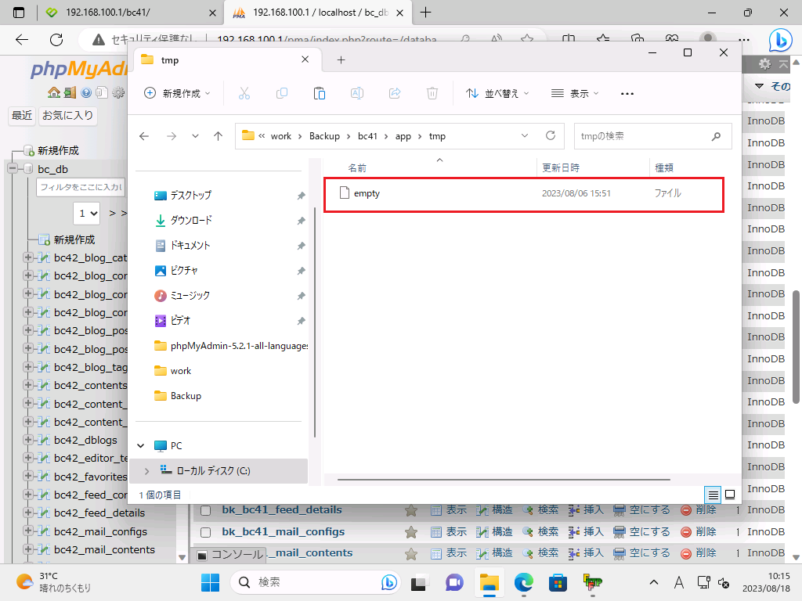Click the 削除 link for bk_bc41_mail_configs
Screen dimensions: 802x601
[698, 532]
